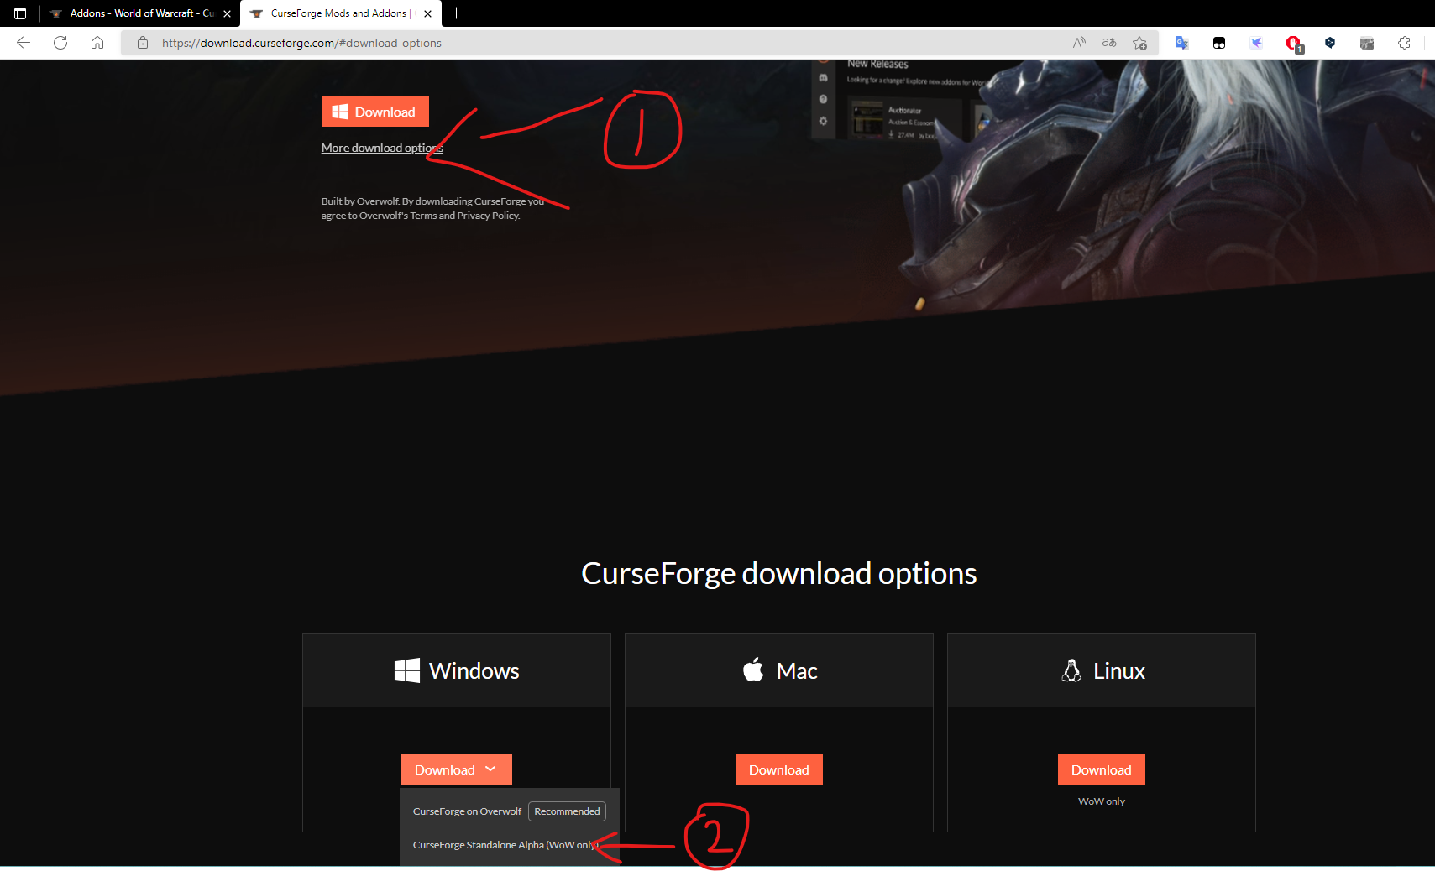Open the Privacy Policy link
Image resolution: width=1435 pixels, height=871 pixels.
tap(488, 216)
